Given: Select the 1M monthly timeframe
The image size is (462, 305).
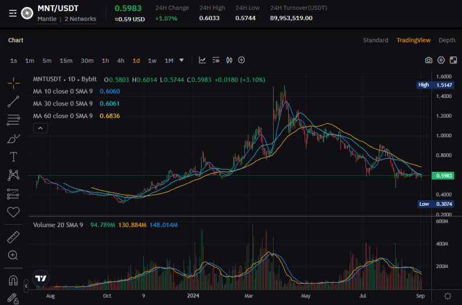Looking at the screenshot, I should [169, 61].
